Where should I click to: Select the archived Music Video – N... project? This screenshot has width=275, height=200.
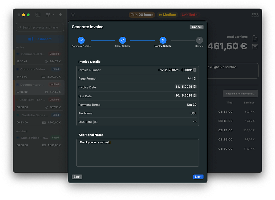[x=39, y=141]
